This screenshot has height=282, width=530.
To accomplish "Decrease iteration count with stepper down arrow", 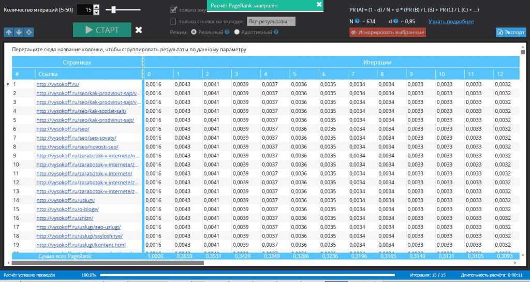I will pyautogui.click(x=96, y=12).
